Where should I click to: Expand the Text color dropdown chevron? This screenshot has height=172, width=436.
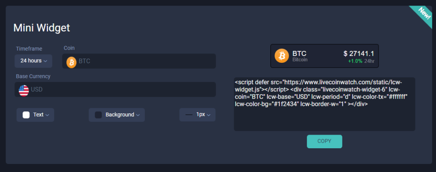pos(47,115)
